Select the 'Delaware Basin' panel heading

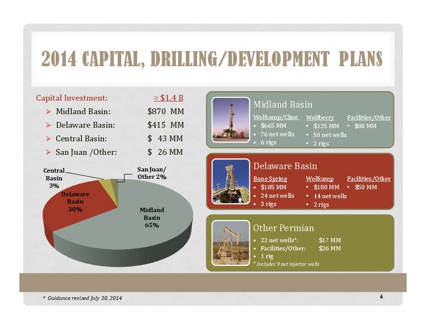pos(285,166)
